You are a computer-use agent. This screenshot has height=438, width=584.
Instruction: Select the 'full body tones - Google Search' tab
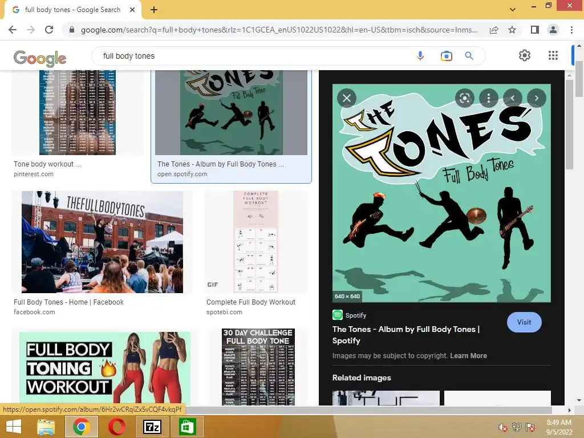[72, 10]
